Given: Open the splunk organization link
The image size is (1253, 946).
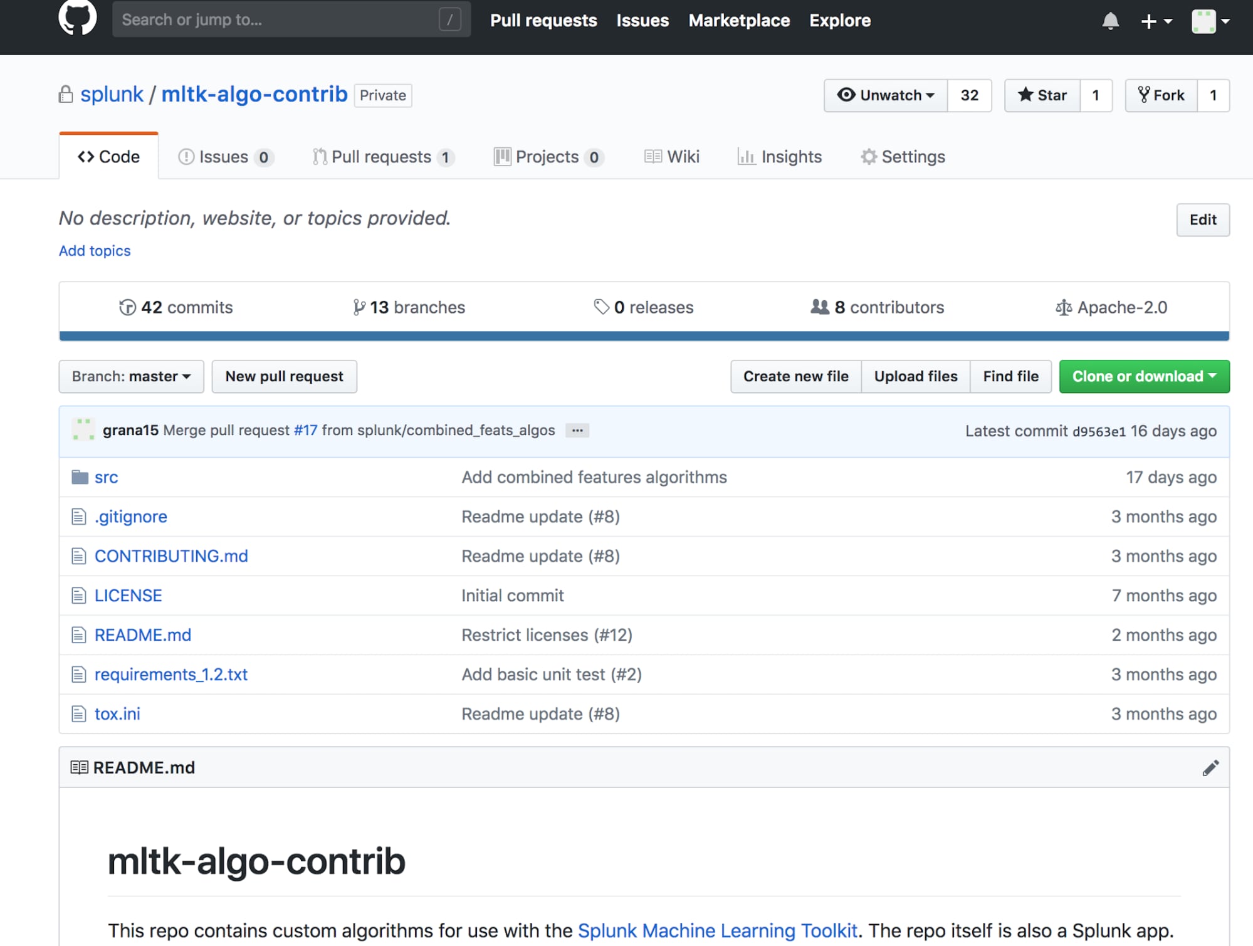Looking at the screenshot, I should pos(112,94).
